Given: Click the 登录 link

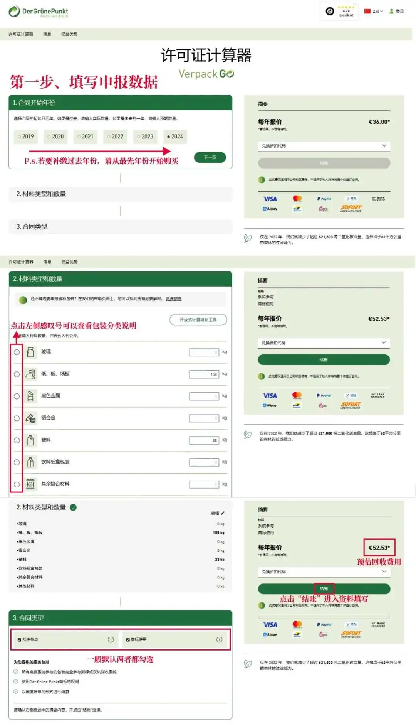Looking at the screenshot, I should 400,12.
